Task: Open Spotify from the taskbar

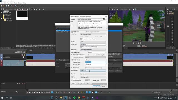Action: click(x=75, y=97)
